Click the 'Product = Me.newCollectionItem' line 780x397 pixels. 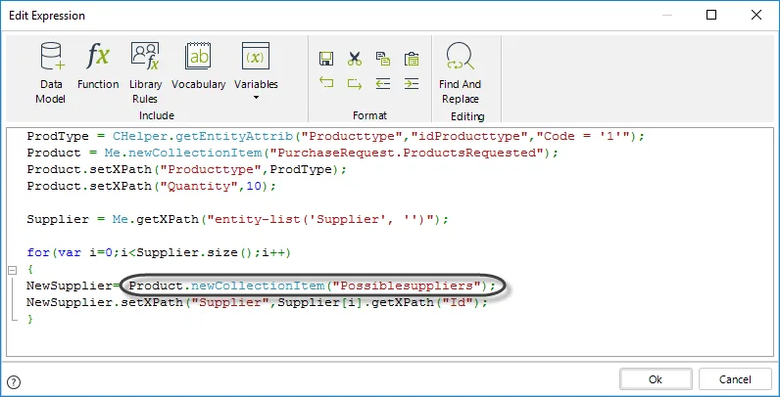(293, 153)
